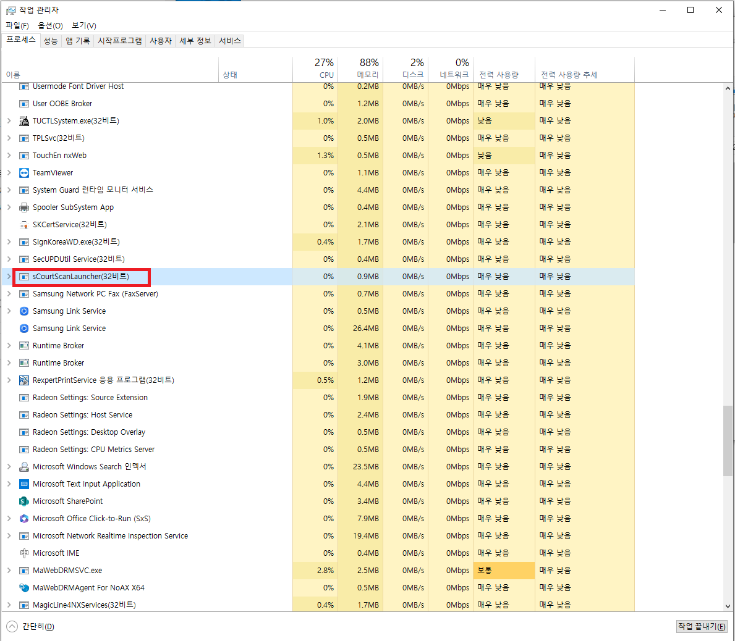Image resolution: width=735 pixels, height=641 pixels.
Task: Click the TUCTLSystem.exe process icon
Action: 24,121
